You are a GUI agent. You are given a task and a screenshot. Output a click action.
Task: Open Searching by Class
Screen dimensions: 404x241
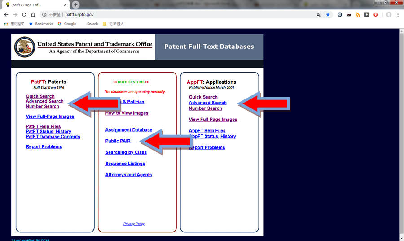(x=126, y=152)
